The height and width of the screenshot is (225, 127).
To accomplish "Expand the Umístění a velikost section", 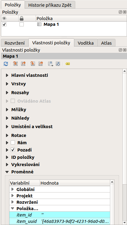I will (x=7, y=127).
